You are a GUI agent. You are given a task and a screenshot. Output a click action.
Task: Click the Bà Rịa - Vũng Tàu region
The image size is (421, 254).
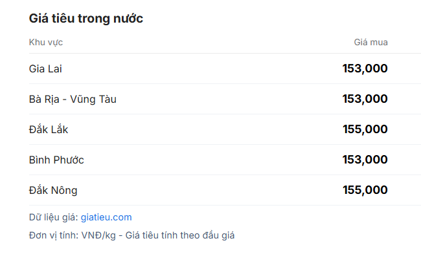[73, 99]
